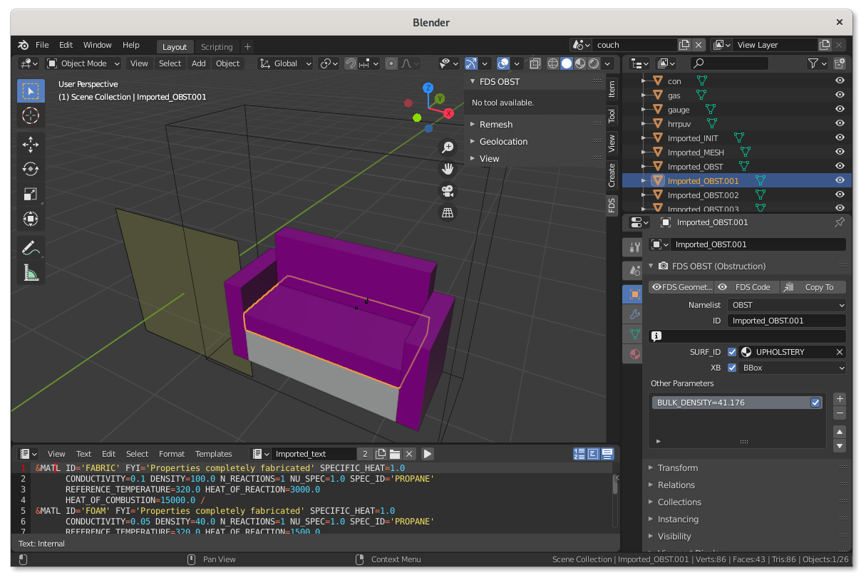Switch to the Scripting workspace tab

coord(217,47)
